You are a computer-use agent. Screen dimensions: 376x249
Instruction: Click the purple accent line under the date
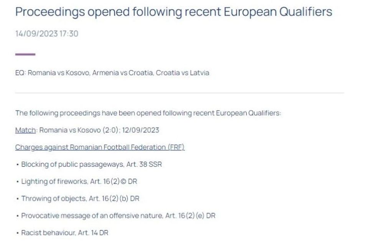tap(25, 54)
